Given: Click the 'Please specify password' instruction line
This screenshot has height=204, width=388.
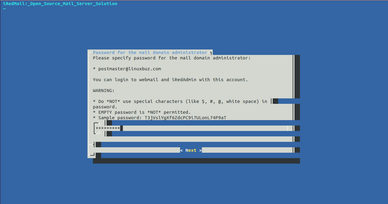Looking at the screenshot, I should click(172, 58).
